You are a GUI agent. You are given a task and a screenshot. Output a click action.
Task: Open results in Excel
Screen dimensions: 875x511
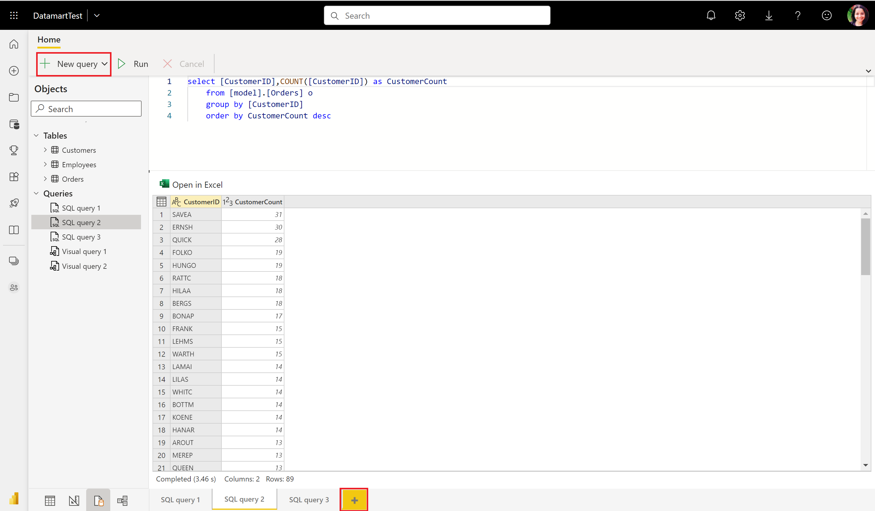point(191,184)
